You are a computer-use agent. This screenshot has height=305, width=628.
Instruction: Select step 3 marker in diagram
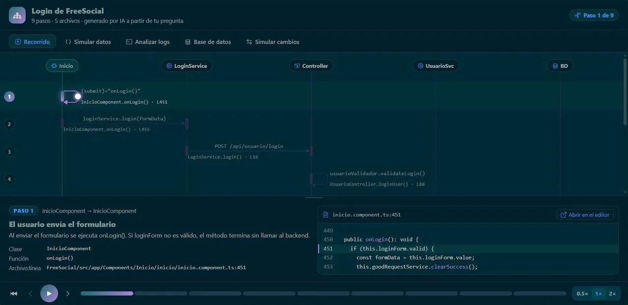(x=9, y=151)
